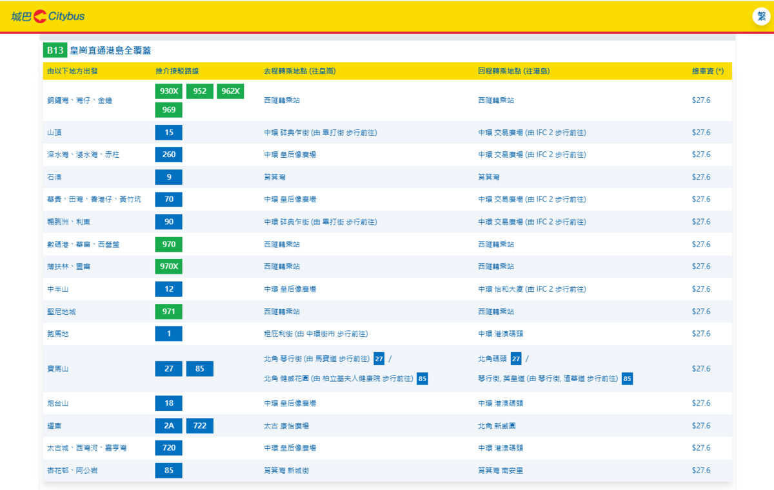Screen dimensions: 774x490
Task: Select route 15 badge for 山頂
Action: click(x=169, y=133)
